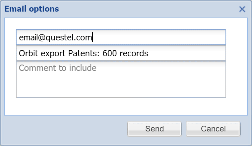Focus the email address input field
The height and width of the screenshot is (146, 252).
[x=121, y=37]
